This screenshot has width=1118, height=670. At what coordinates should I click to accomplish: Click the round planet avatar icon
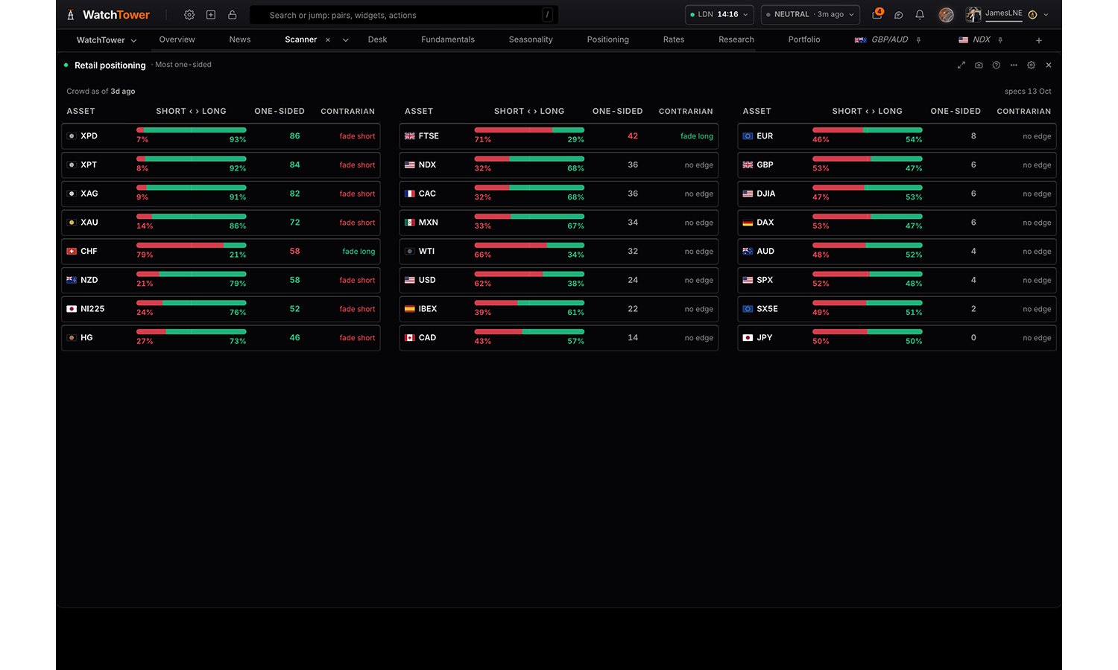coord(947,15)
